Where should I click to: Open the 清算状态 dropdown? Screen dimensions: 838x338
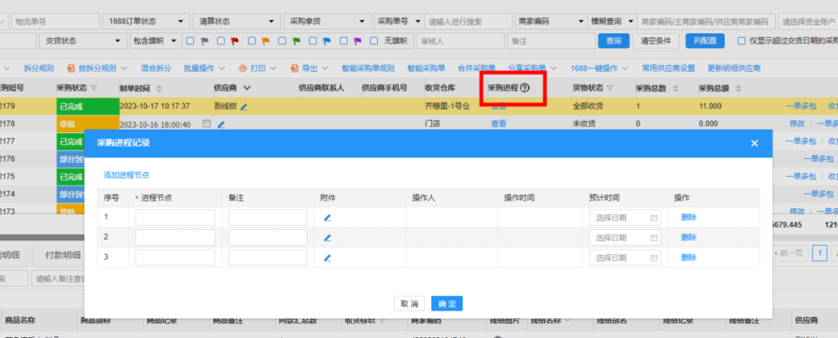(x=236, y=22)
